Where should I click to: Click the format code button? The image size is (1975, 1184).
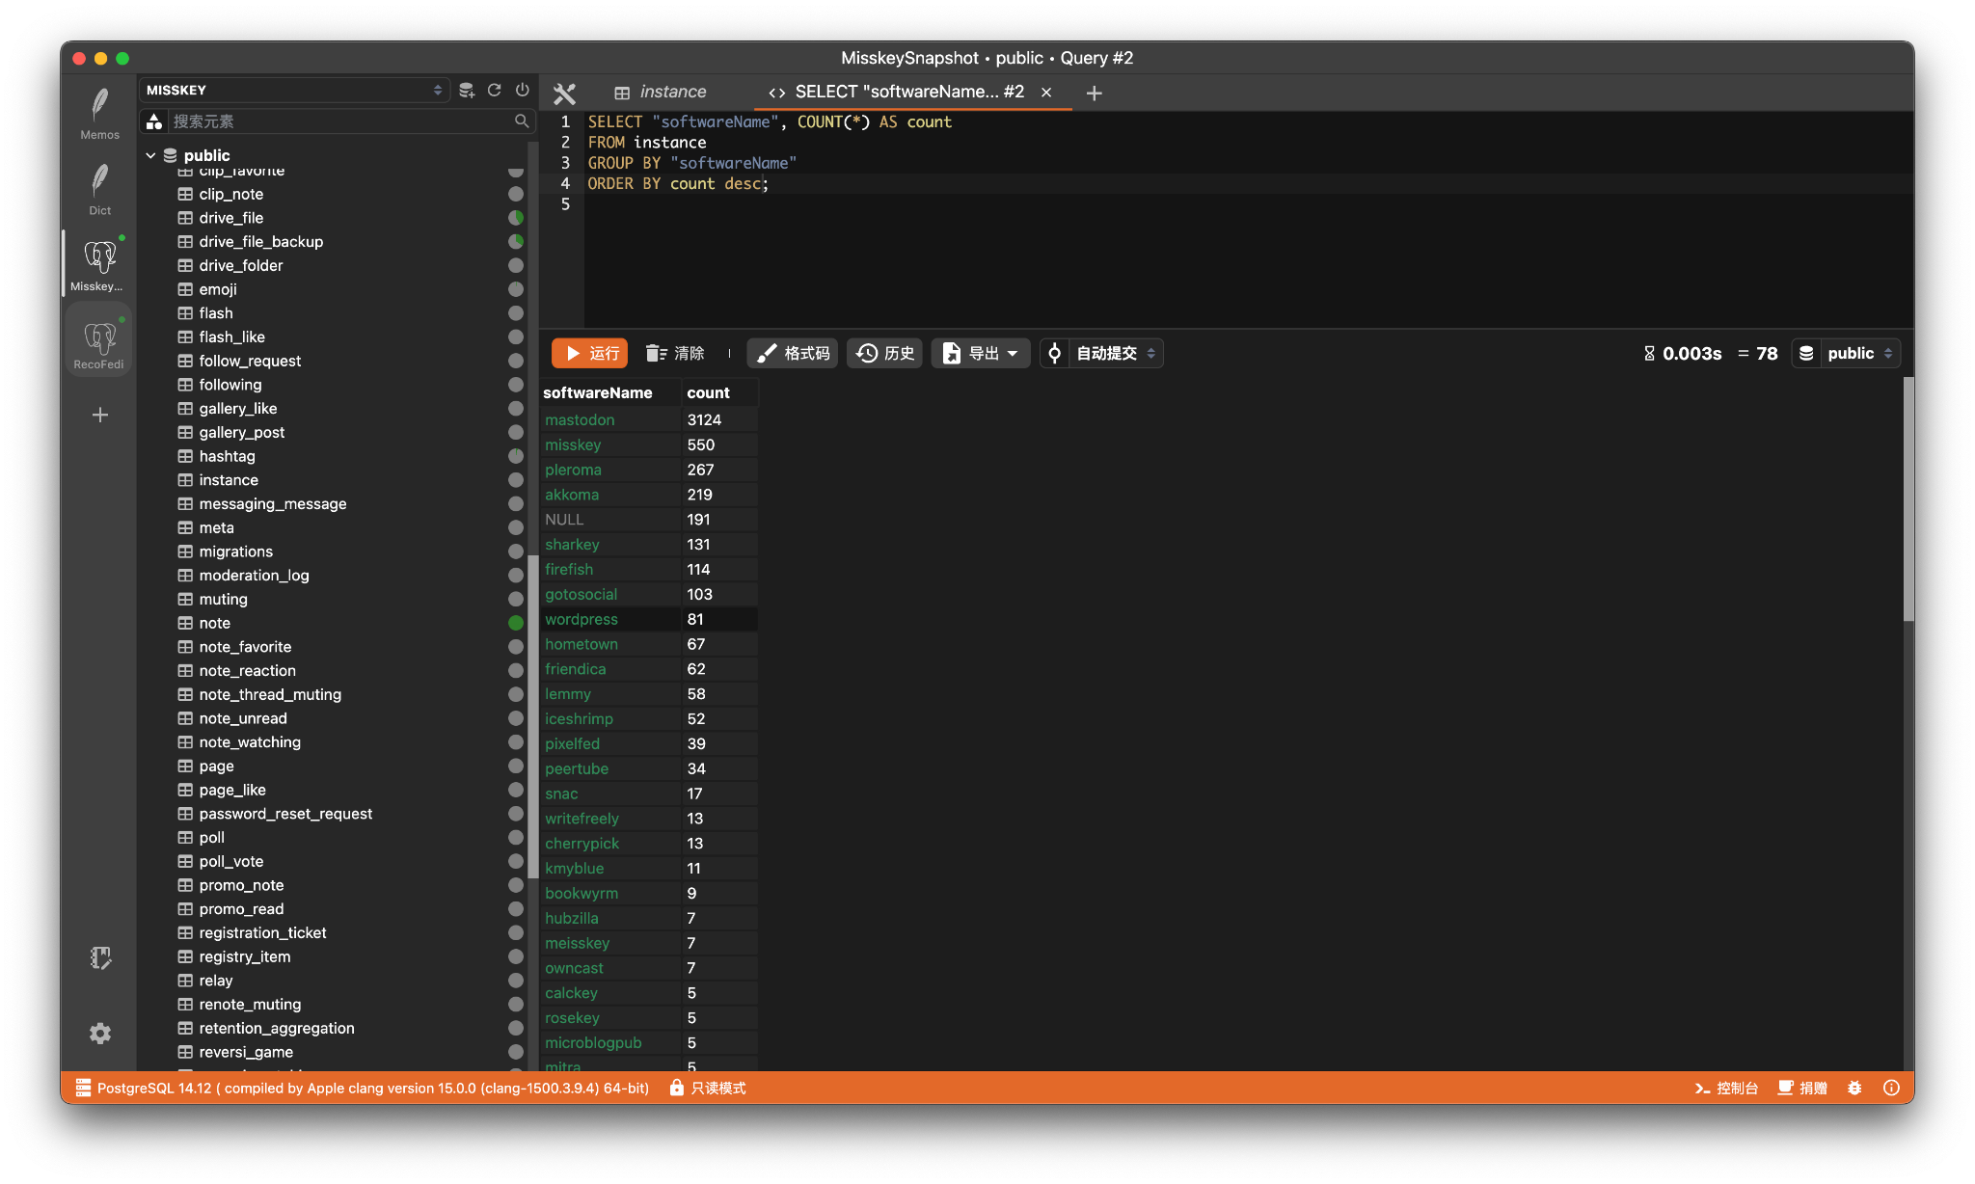coord(793,353)
